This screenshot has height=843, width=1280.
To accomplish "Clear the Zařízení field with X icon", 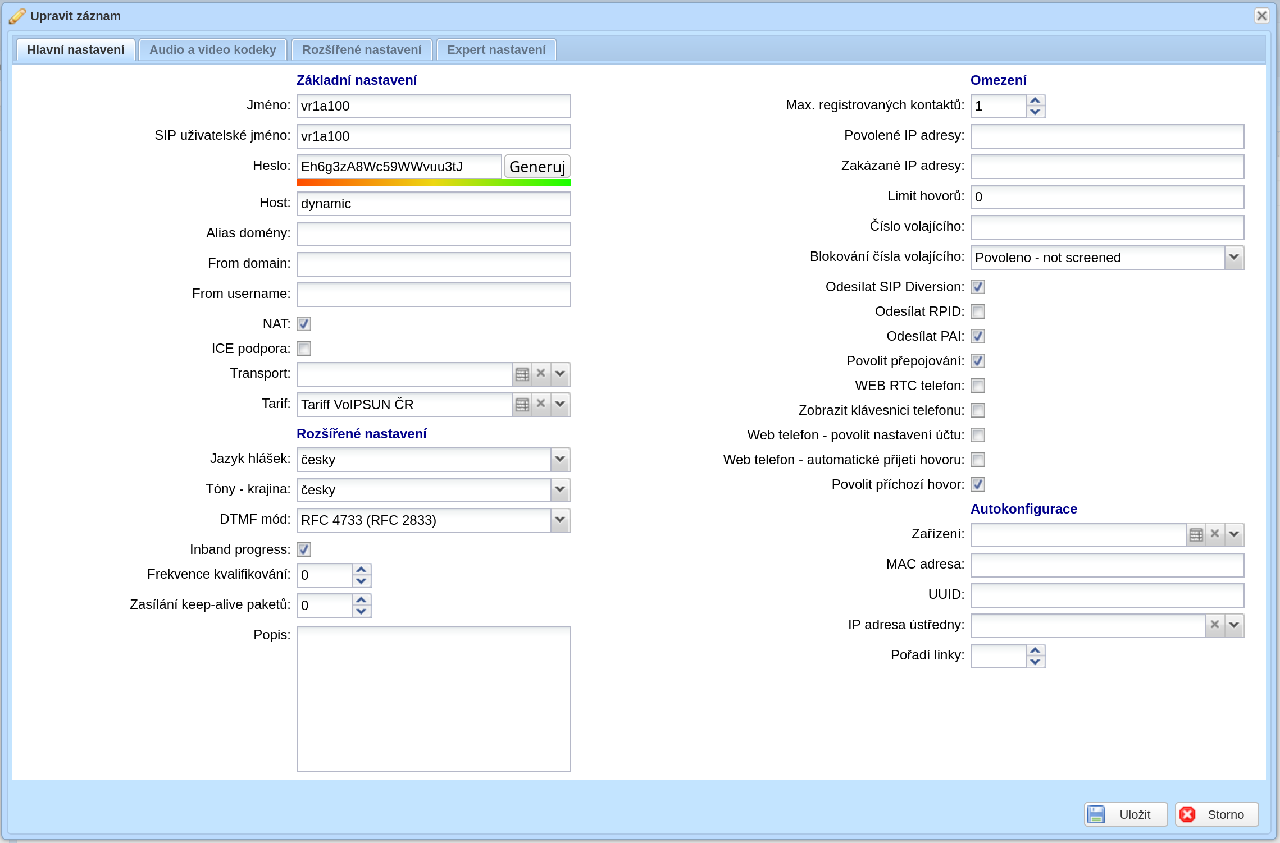I will 1215,534.
